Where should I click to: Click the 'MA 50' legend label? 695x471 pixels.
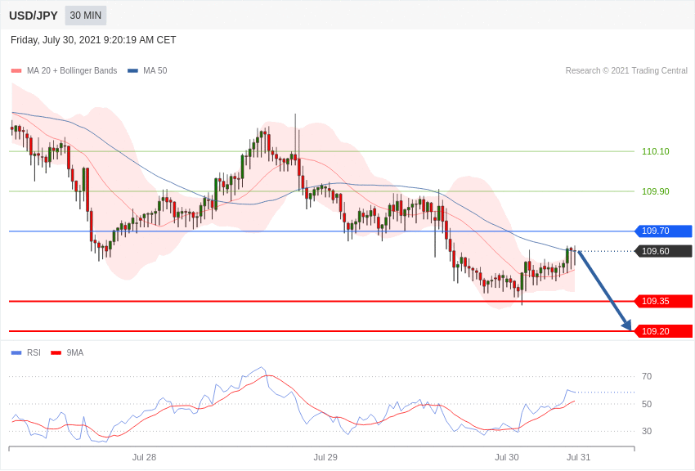(155, 70)
